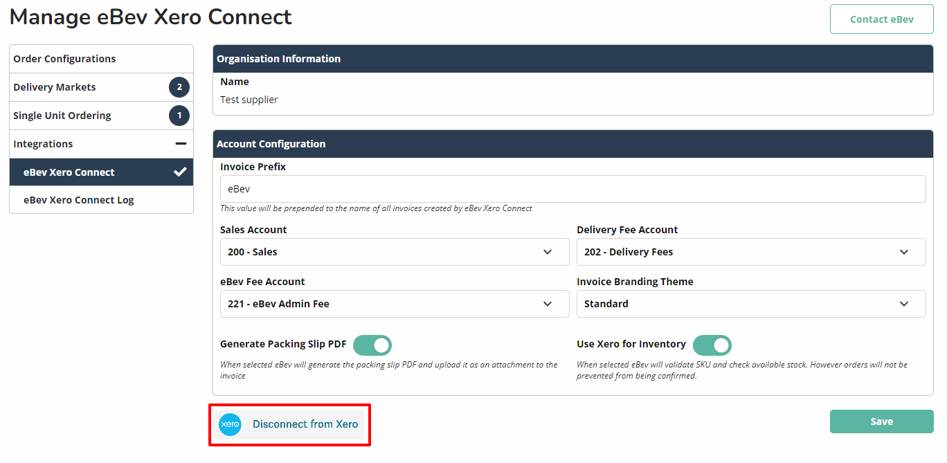
Task: Click the 'Generate Packing Slip PDF' label
Action: [x=283, y=344]
